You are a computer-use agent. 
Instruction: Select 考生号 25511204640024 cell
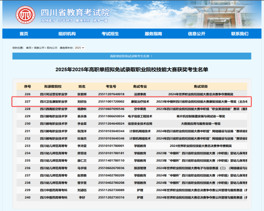tap(111, 124)
